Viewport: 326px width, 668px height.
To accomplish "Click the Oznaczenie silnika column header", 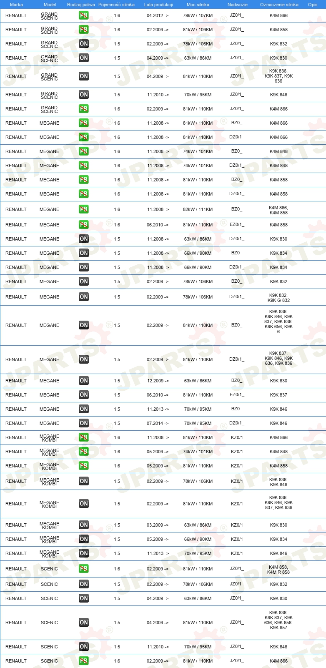I will (279, 5).
